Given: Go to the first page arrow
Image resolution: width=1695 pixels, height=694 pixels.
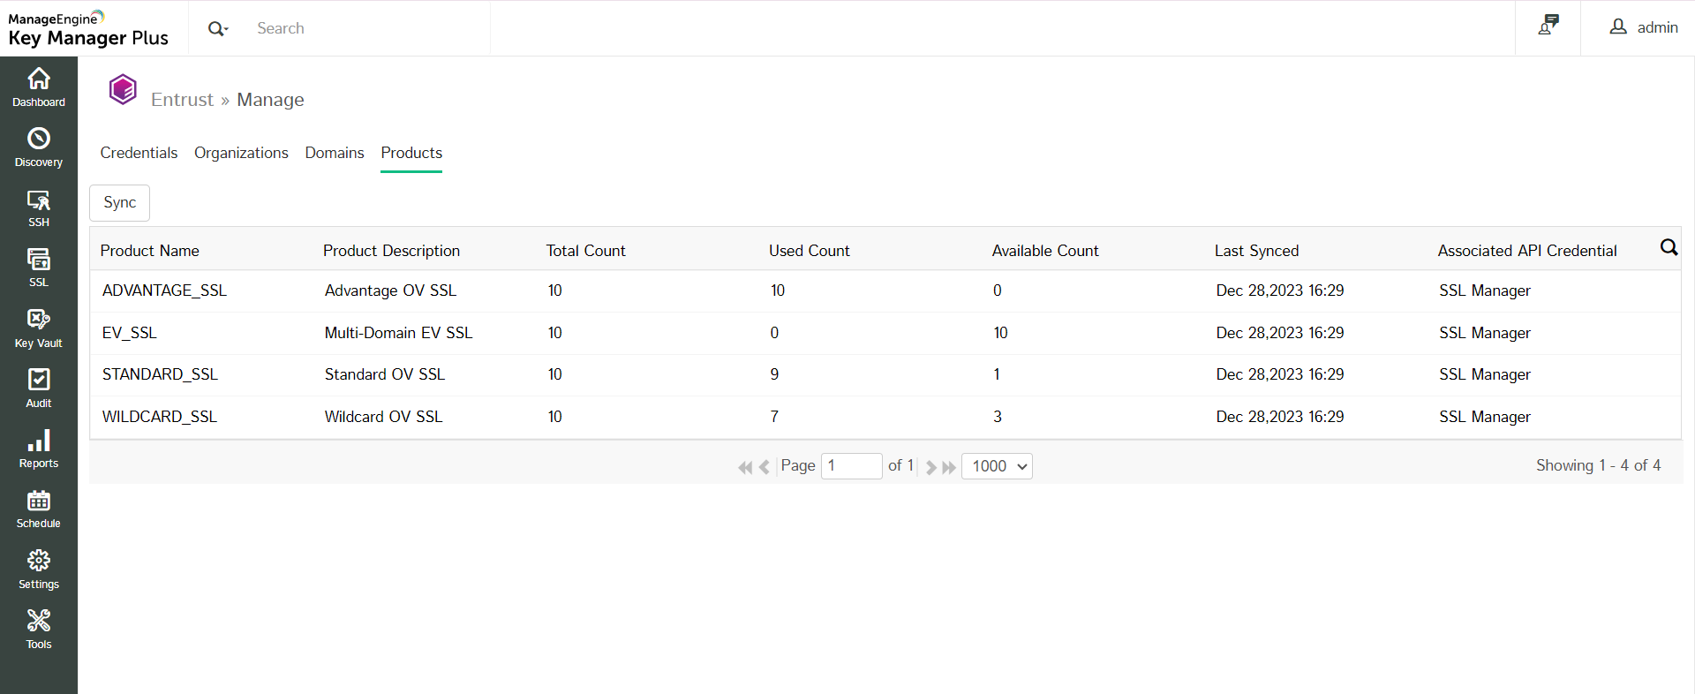Looking at the screenshot, I should (745, 467).
